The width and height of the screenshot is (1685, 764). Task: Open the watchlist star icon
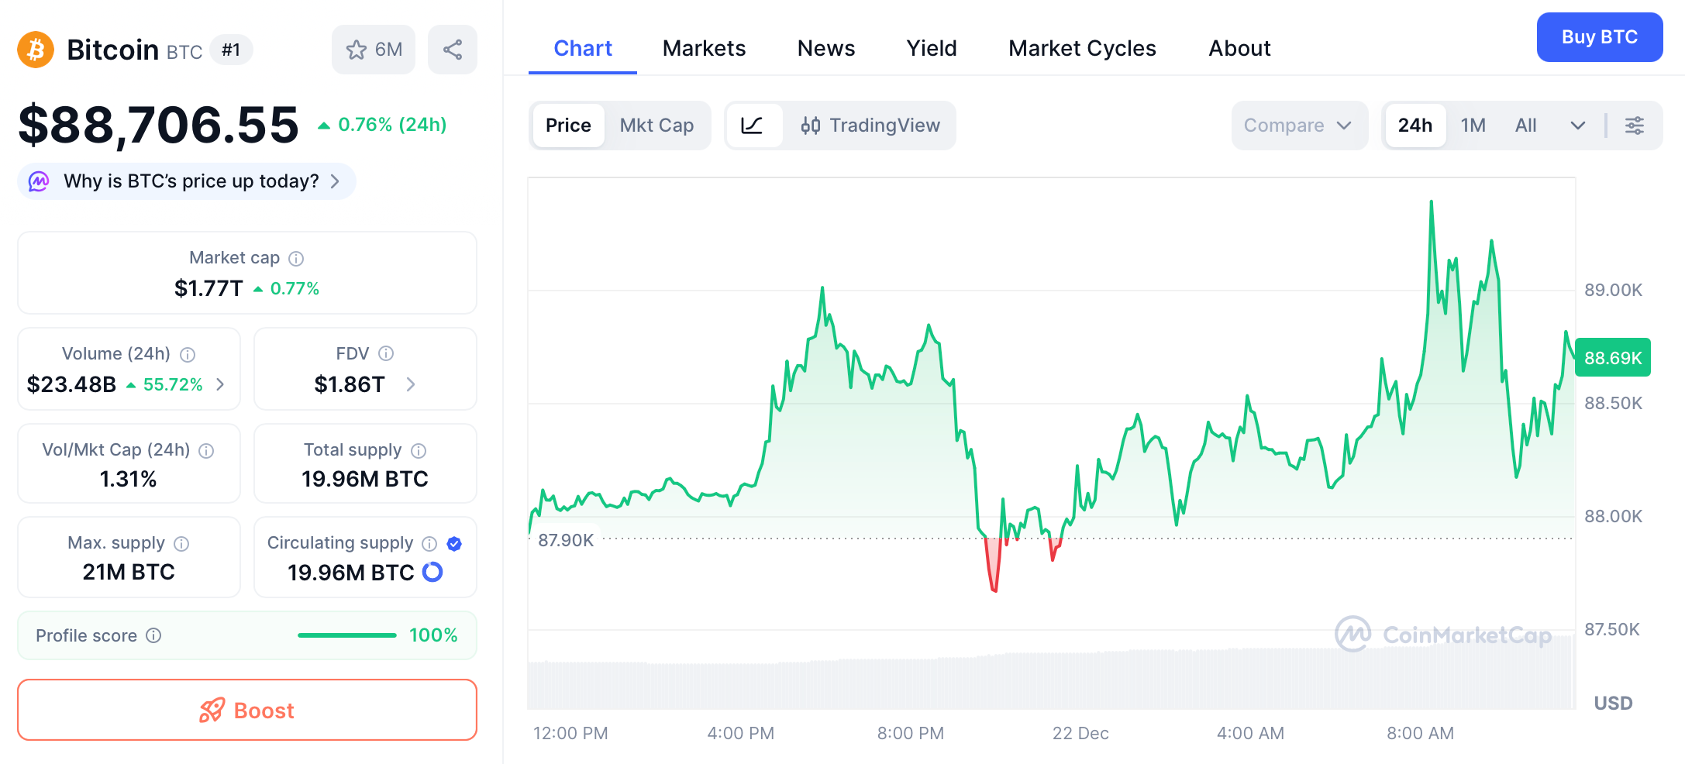(356, 49)
